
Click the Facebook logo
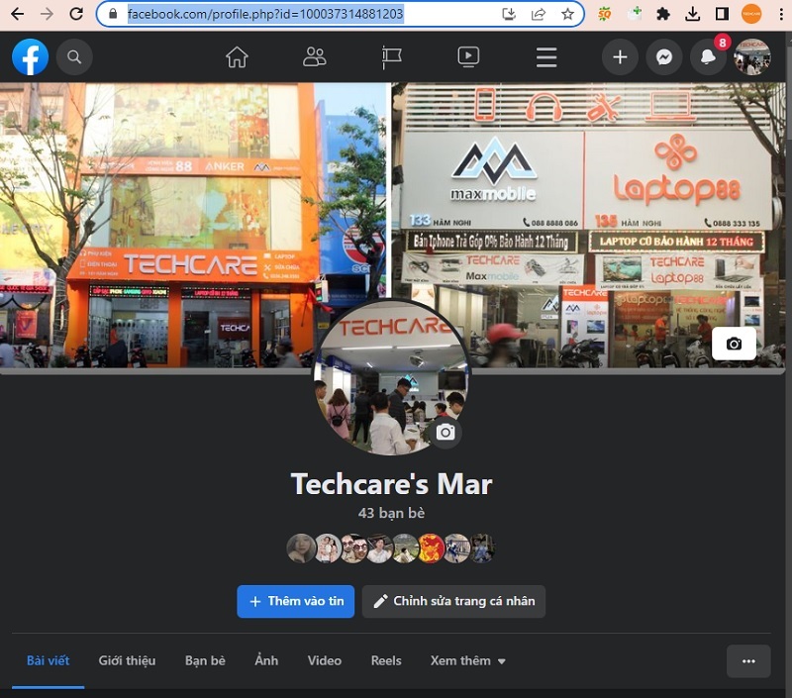tap(30, 57)
